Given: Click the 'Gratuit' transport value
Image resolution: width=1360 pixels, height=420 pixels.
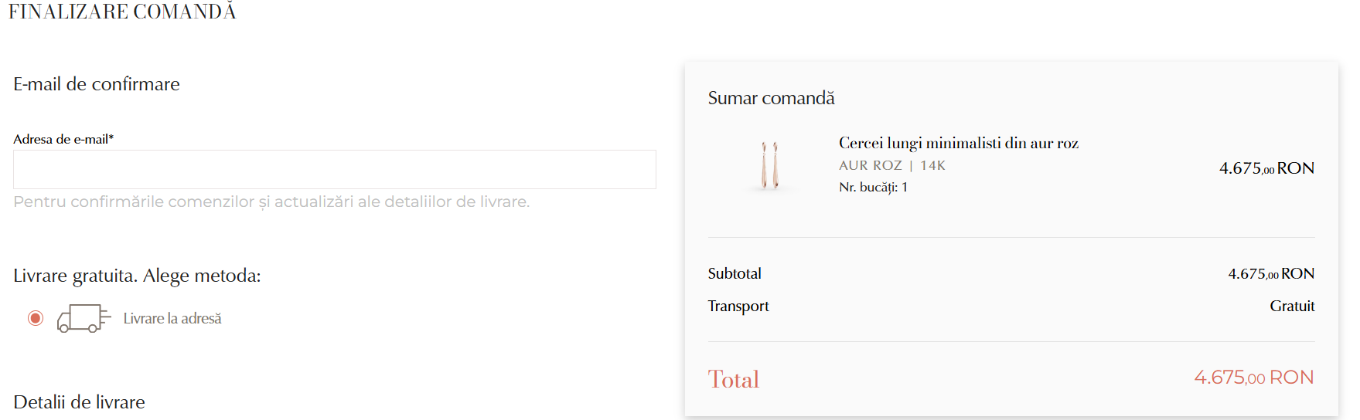Looking at the screenshot, I should [x=1291, y=306].
